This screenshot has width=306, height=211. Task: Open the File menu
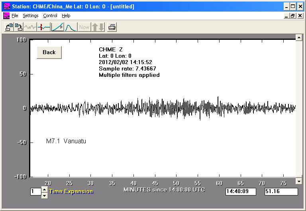click(x=15, y=16)
